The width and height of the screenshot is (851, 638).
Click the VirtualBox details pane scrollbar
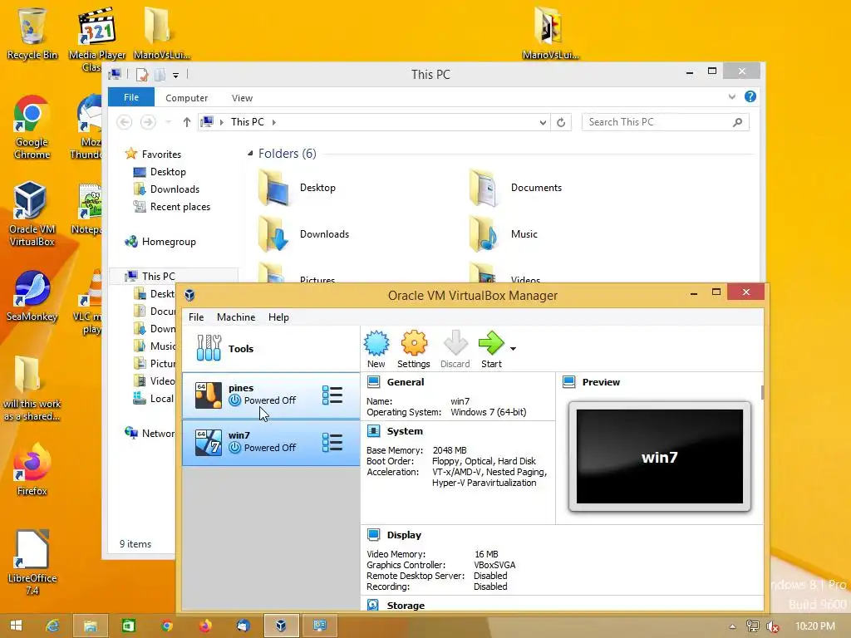tap(762, 392)
